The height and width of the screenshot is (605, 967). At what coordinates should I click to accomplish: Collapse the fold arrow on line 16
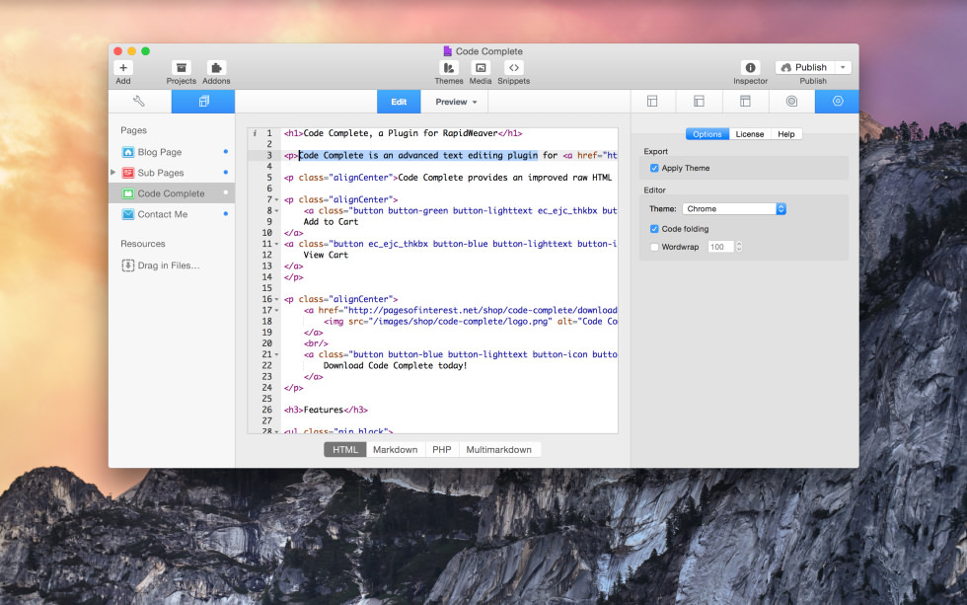(x=276, y=300)
